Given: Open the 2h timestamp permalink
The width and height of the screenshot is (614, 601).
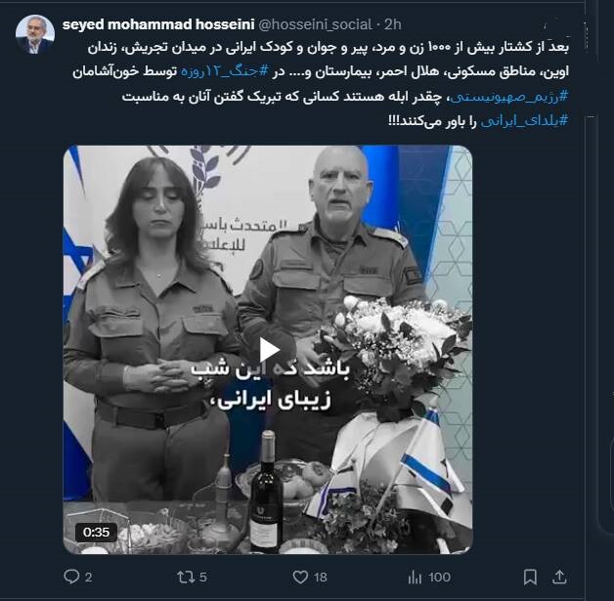Looking at the screenshot, I should [x=393, y=24].
